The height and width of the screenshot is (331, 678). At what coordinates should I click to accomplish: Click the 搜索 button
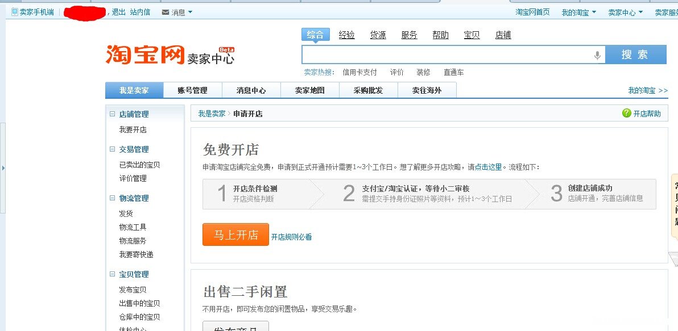coord(636,55)
